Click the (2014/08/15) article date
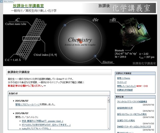Viewport: 160px width, 133px height. pos(148,130)
